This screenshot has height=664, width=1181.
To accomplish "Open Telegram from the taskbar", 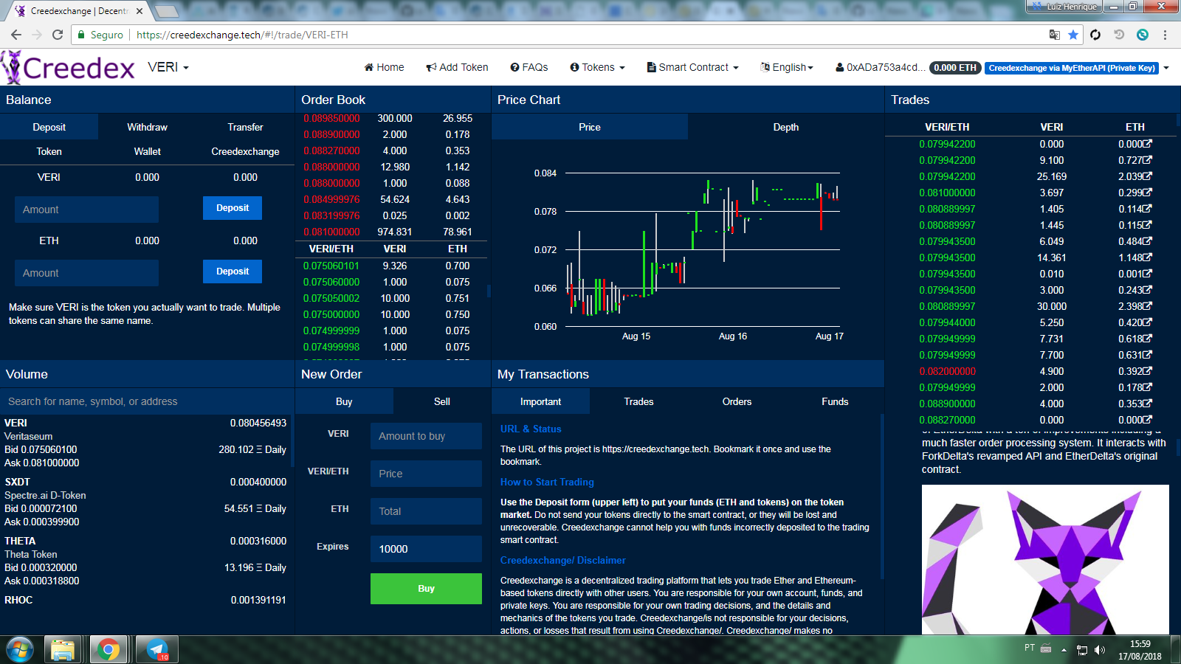I will pos(157,650).
